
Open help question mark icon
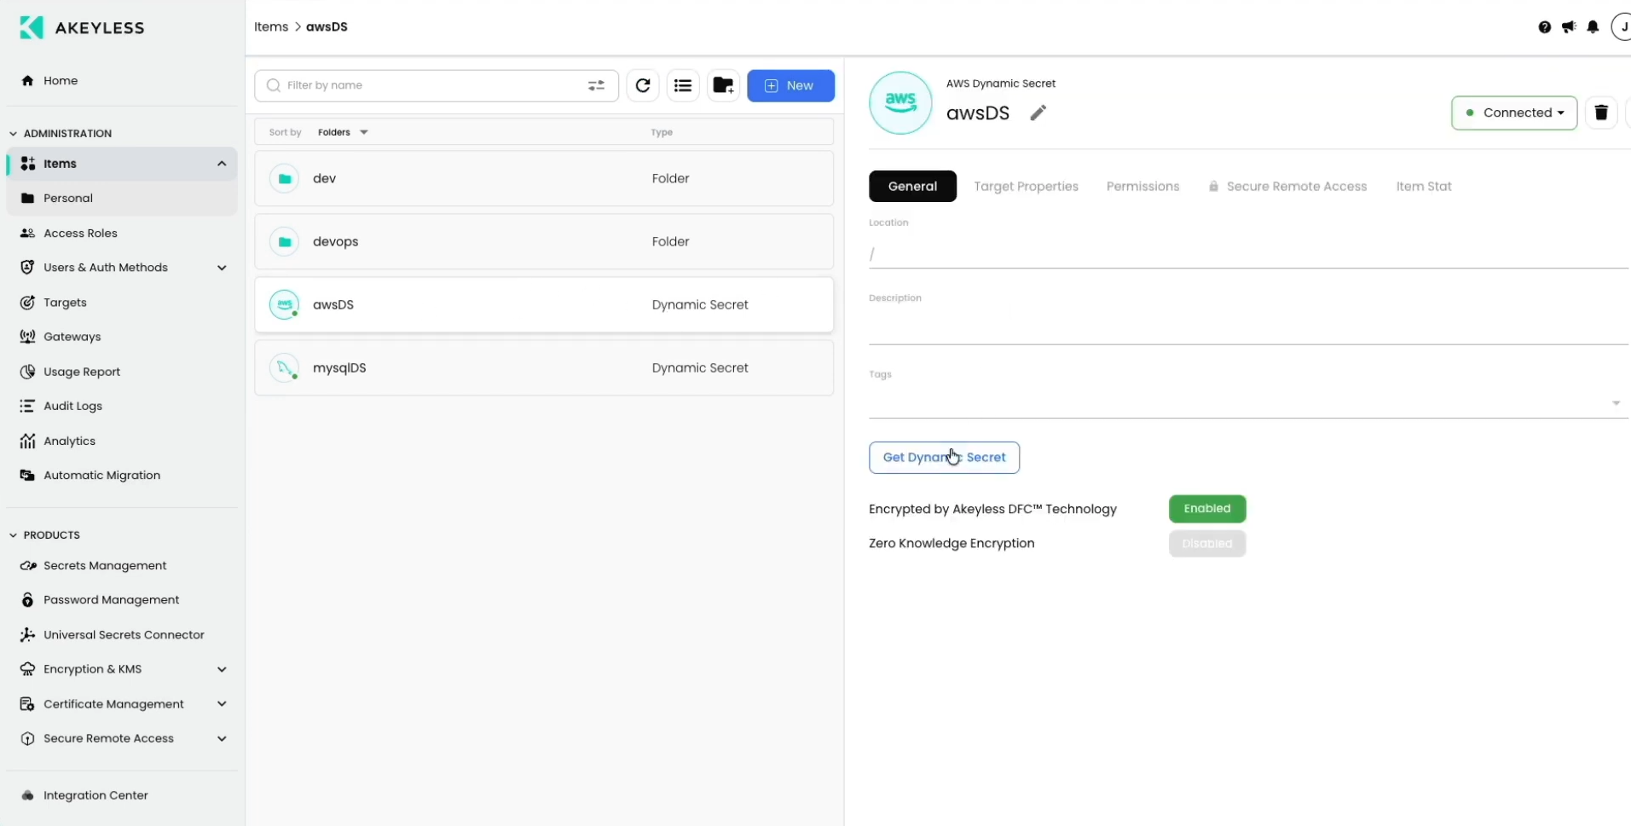click(x=1544, y=27)
